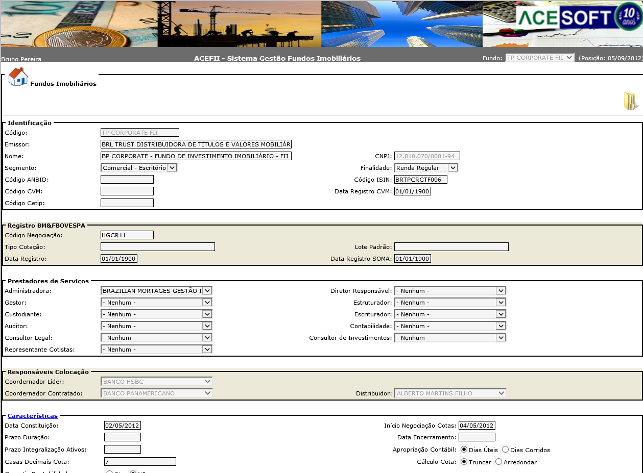Click the Fundos Imobiliários heading text
643x473 pixels.
coord(63,84)
